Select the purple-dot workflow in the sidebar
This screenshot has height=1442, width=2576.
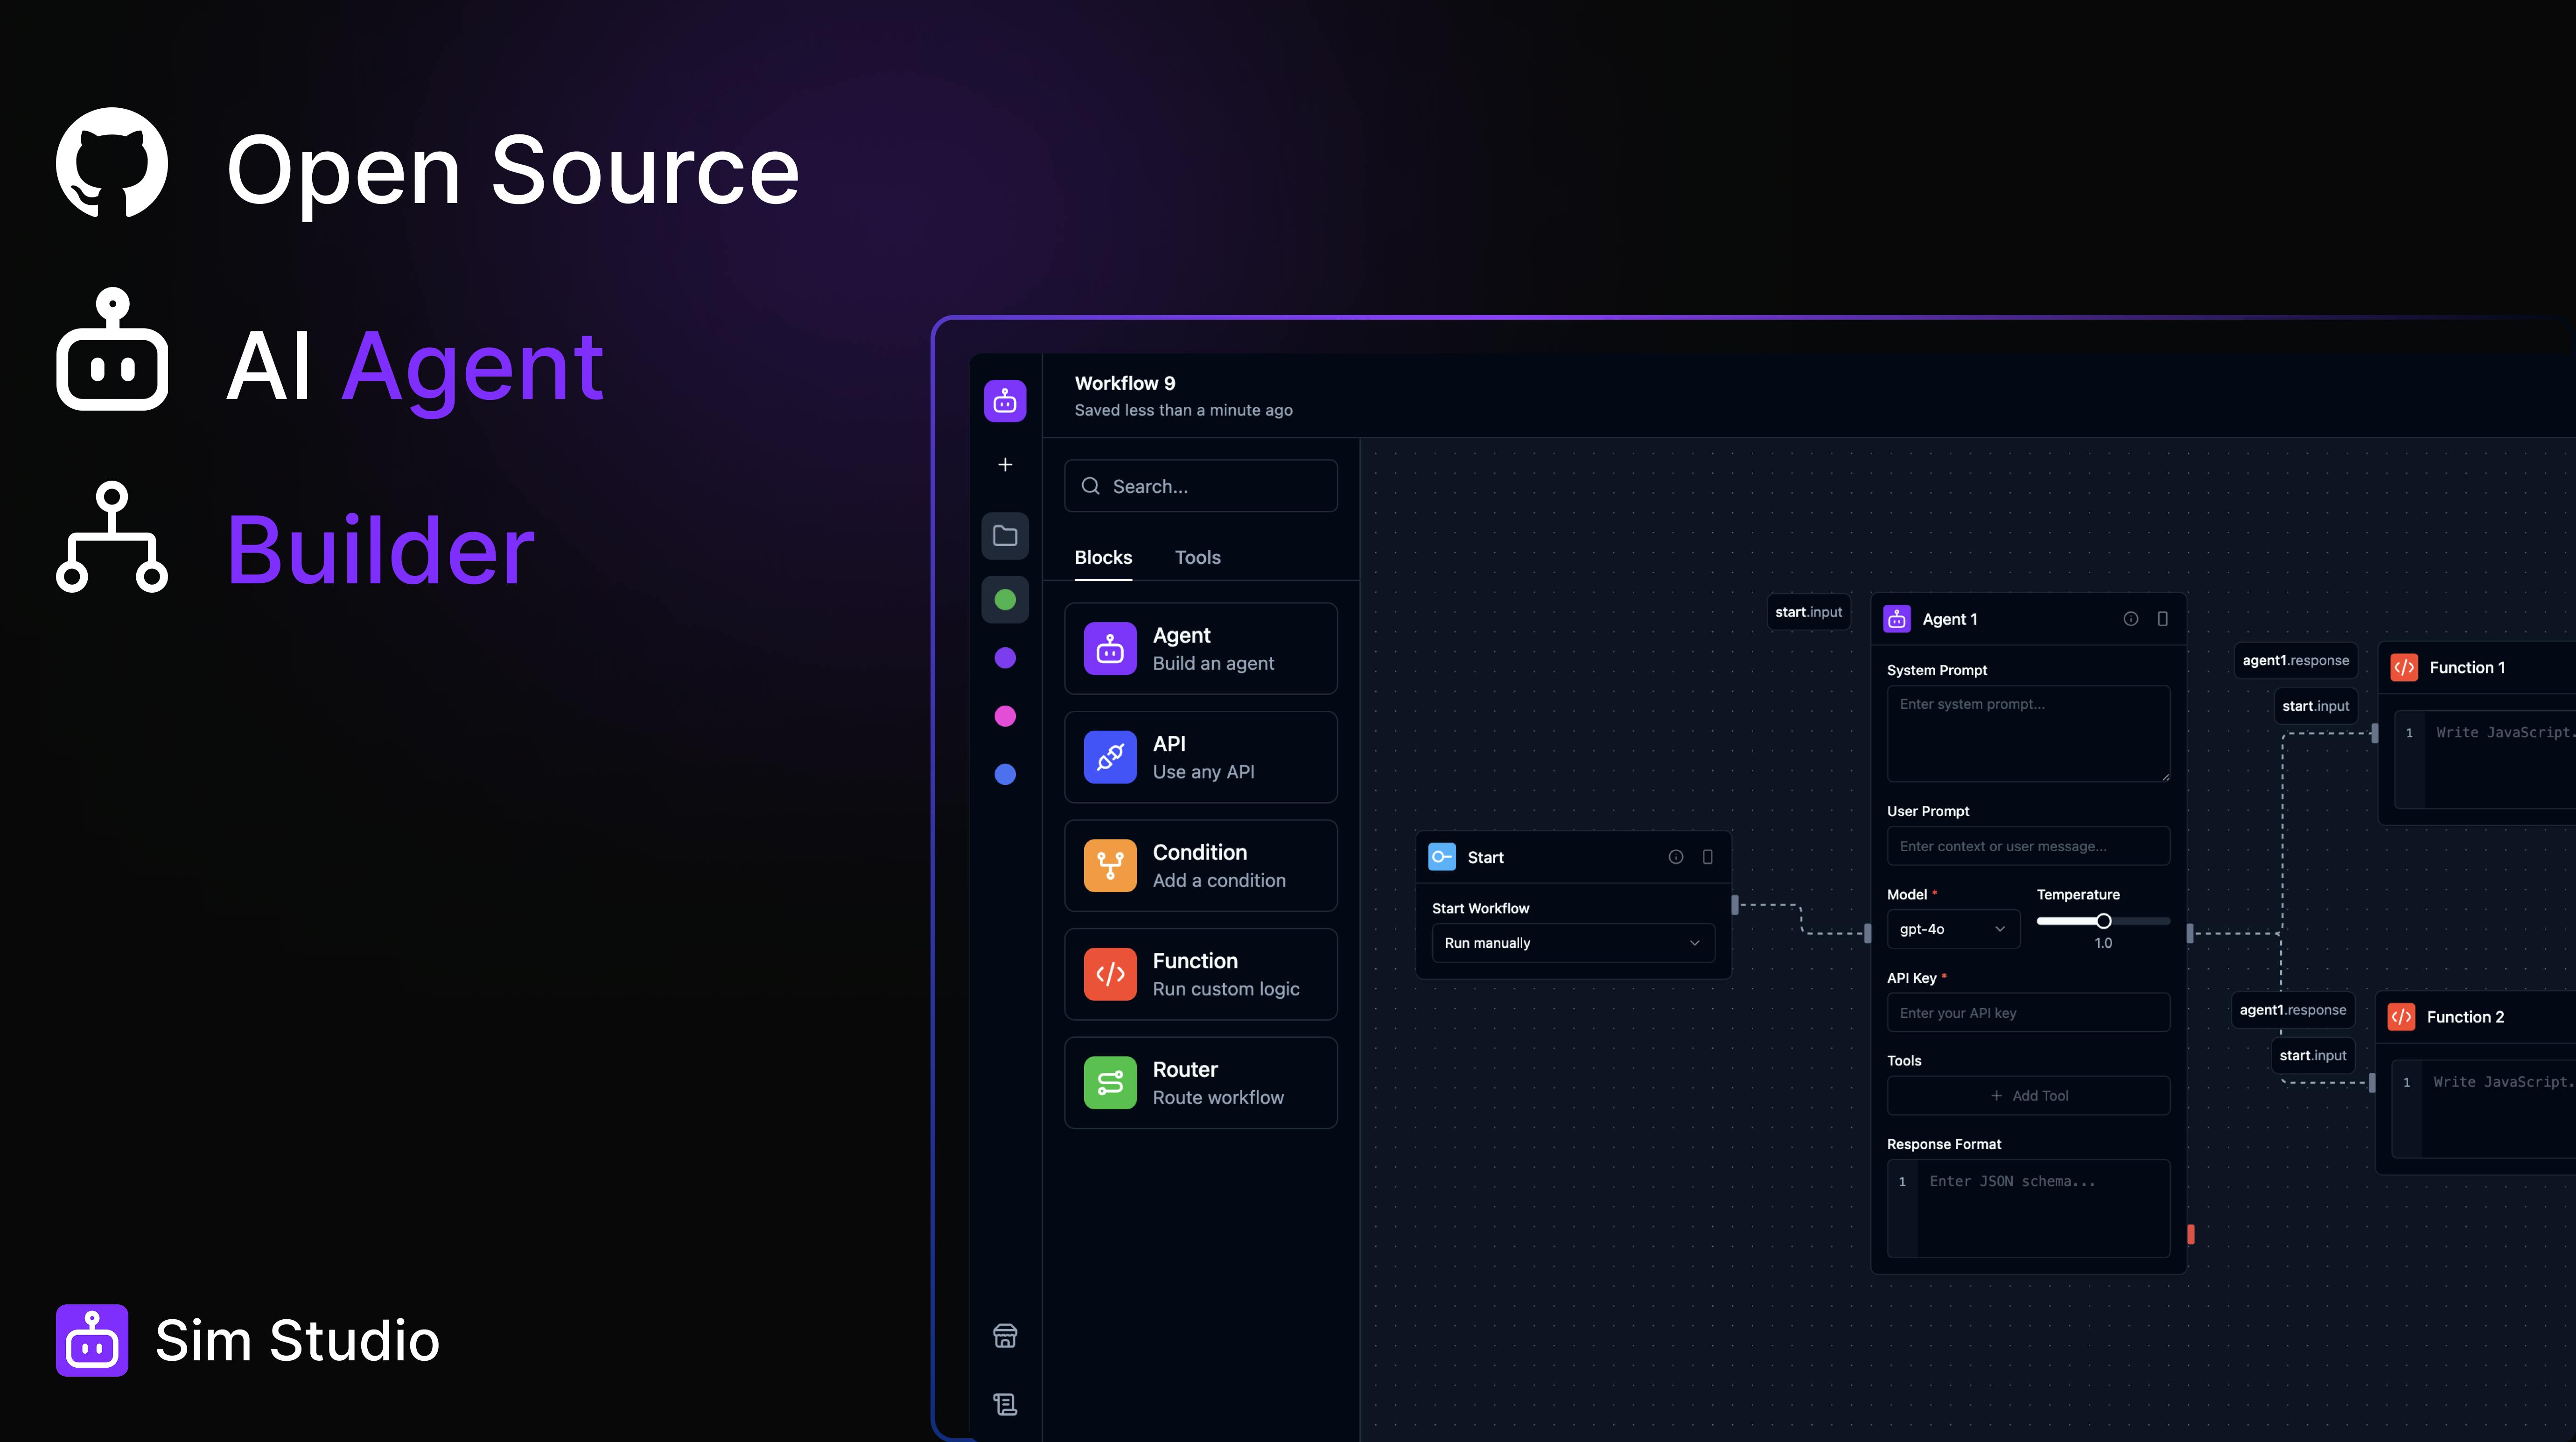point(1005,658)
